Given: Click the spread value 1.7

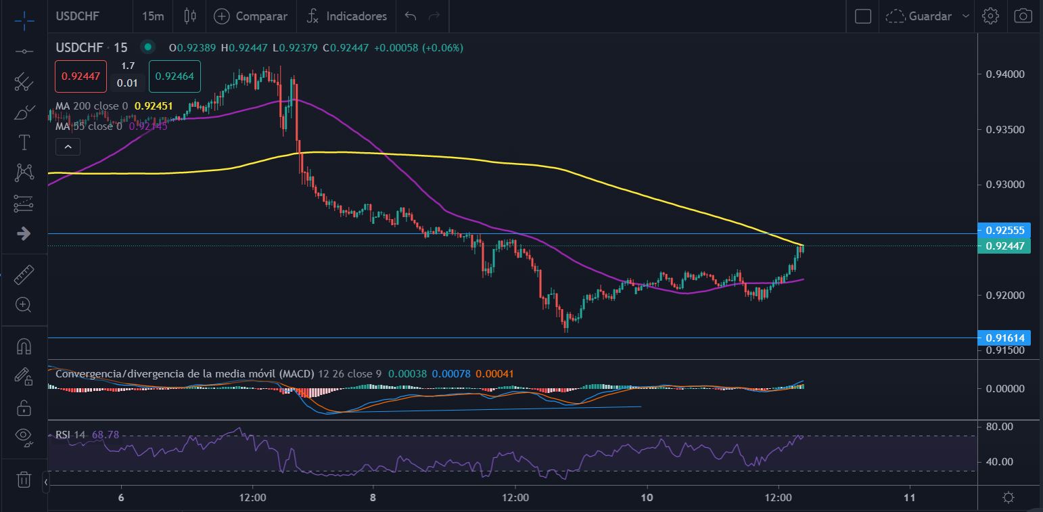Looking at the screenshot, I should pyautogui.click(x=128, y=66).
